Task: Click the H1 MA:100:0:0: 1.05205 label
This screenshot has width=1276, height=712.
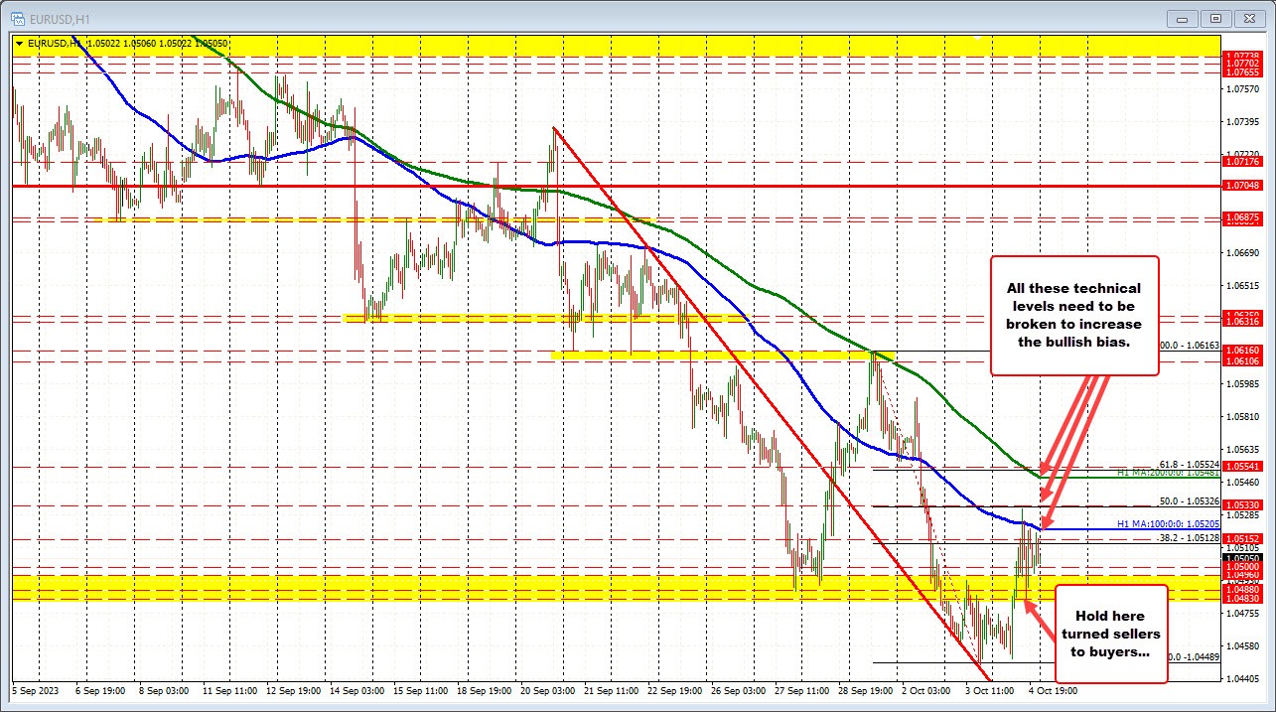Action: (x=1169, y=523)
